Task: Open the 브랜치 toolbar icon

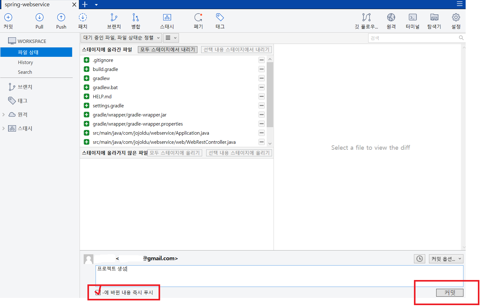Action: coord(114,21)
